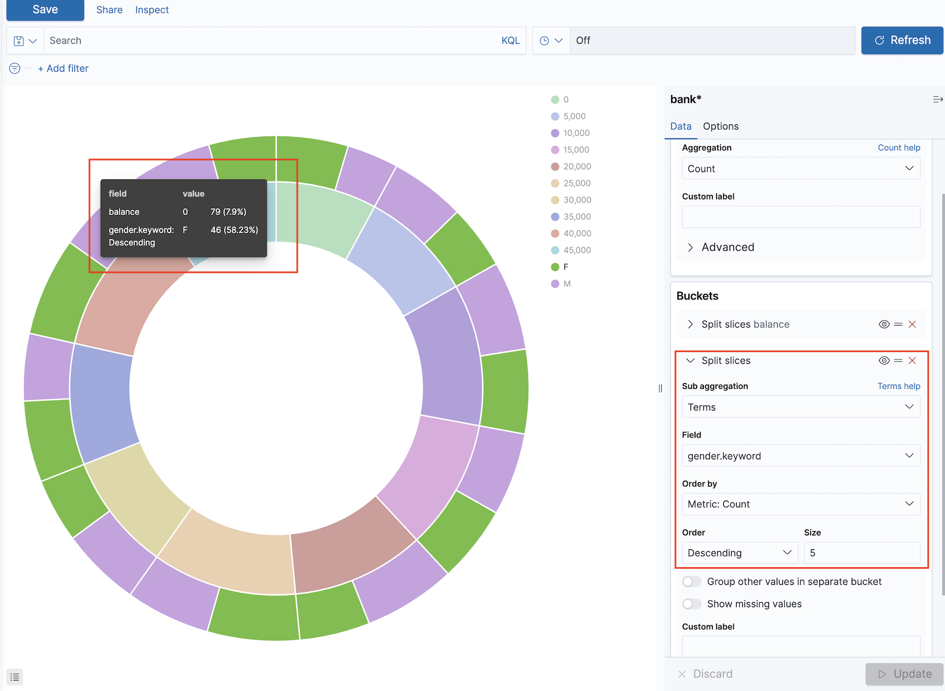945x691 pixels.
Task: Switch query language via KQL
Action: [511, 41]
